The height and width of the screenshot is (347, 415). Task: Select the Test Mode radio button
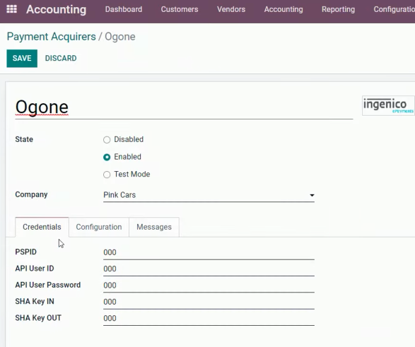tap(107, 175)
